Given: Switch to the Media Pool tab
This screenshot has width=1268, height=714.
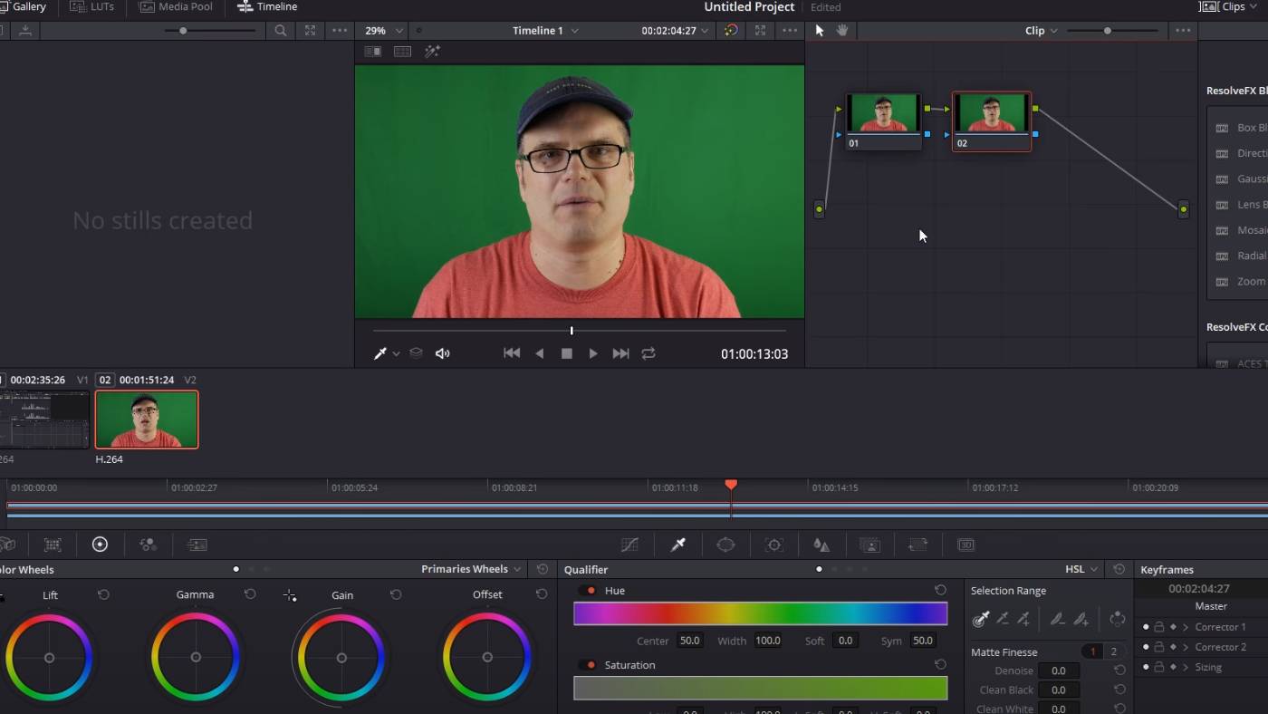Looking at the screenshot, I should click(177, 7).
